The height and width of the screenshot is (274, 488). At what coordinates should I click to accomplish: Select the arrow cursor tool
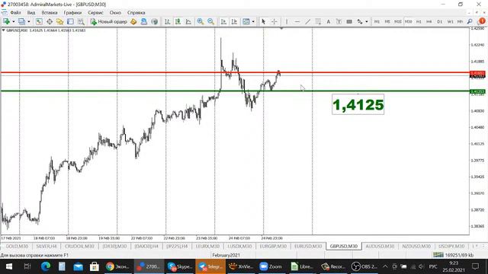click(264, 21)
